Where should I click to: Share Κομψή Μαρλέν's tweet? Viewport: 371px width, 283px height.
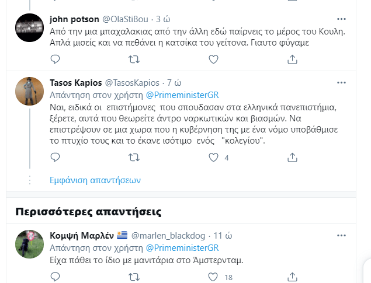293,277
